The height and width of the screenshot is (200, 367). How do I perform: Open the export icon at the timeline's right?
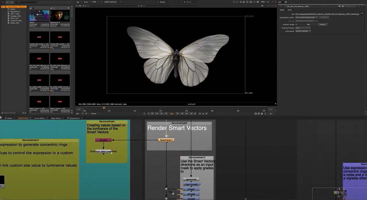[x=265, y=113]
